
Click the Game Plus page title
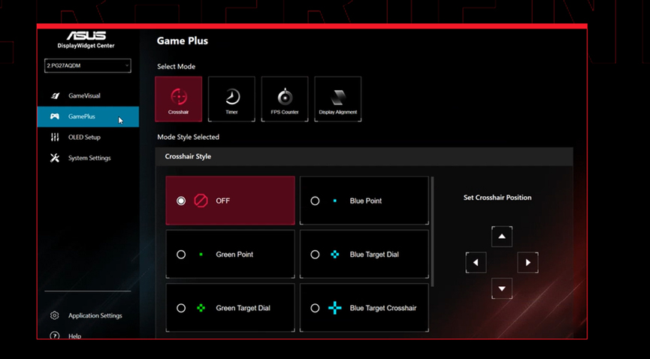tap(183, 41)
